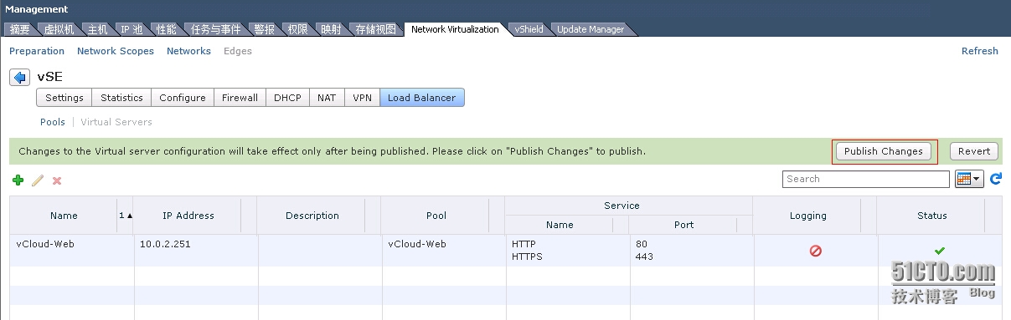This screenshot has width=1011, height=320.
Task: Open the Networks section
Action: pyautogui.click(x=188, y=51)
